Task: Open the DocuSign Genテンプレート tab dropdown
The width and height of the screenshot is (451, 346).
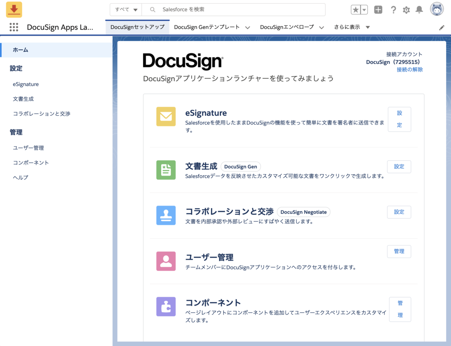Action: pyautogui.click(x=248, y=27)
